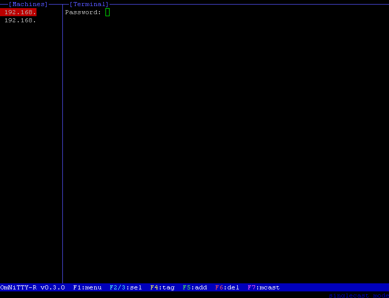
Task: Click the green cursor after Password prompt
Action: pos(108,12)
